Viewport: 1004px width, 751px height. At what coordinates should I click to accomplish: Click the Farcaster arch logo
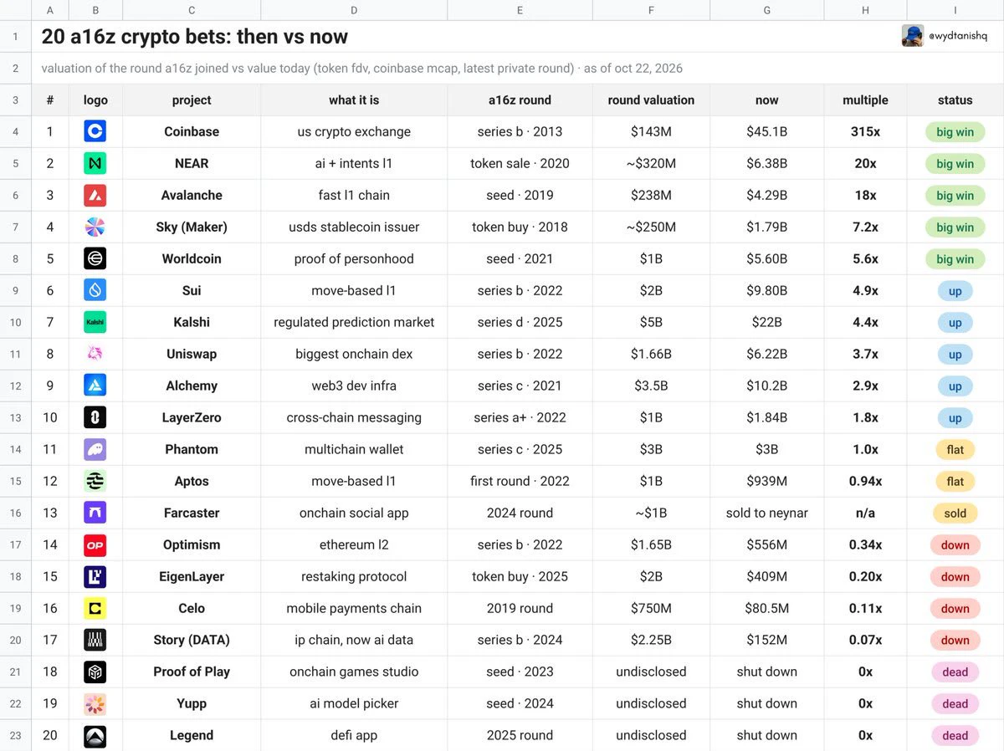(95, 513)
